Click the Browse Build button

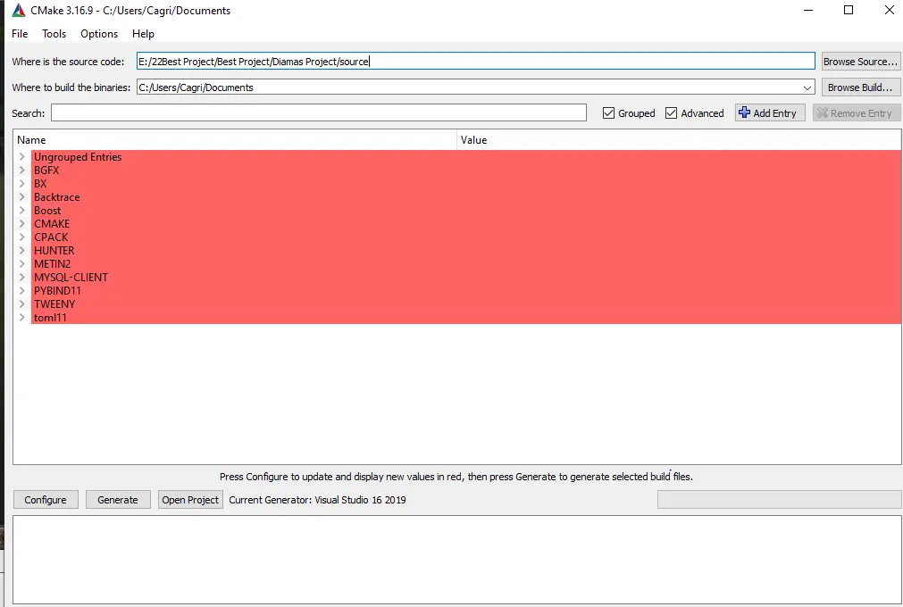click(x=860, y=87)
